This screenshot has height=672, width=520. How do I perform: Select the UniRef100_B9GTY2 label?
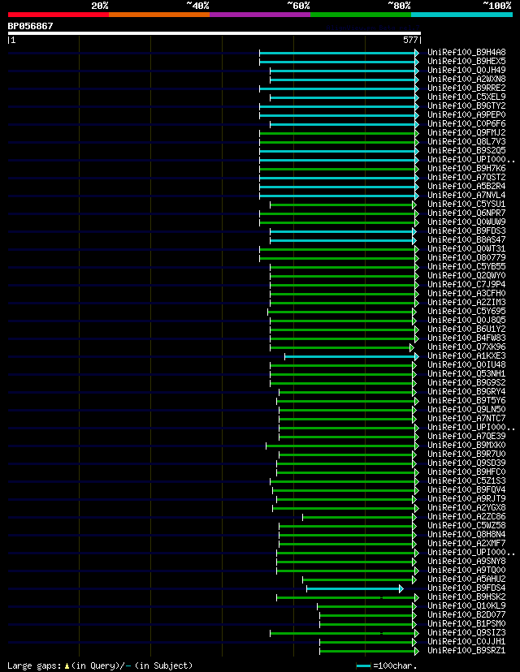(466, 106)
